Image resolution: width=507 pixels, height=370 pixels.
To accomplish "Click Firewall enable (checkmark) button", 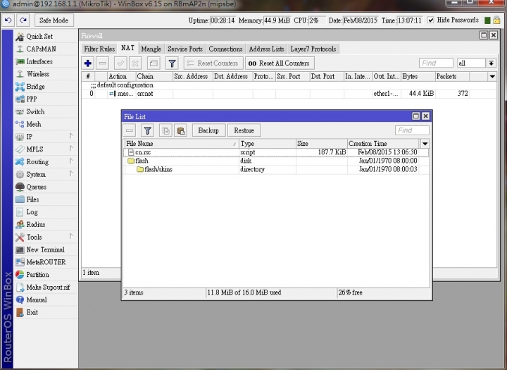I will [121, 63].
